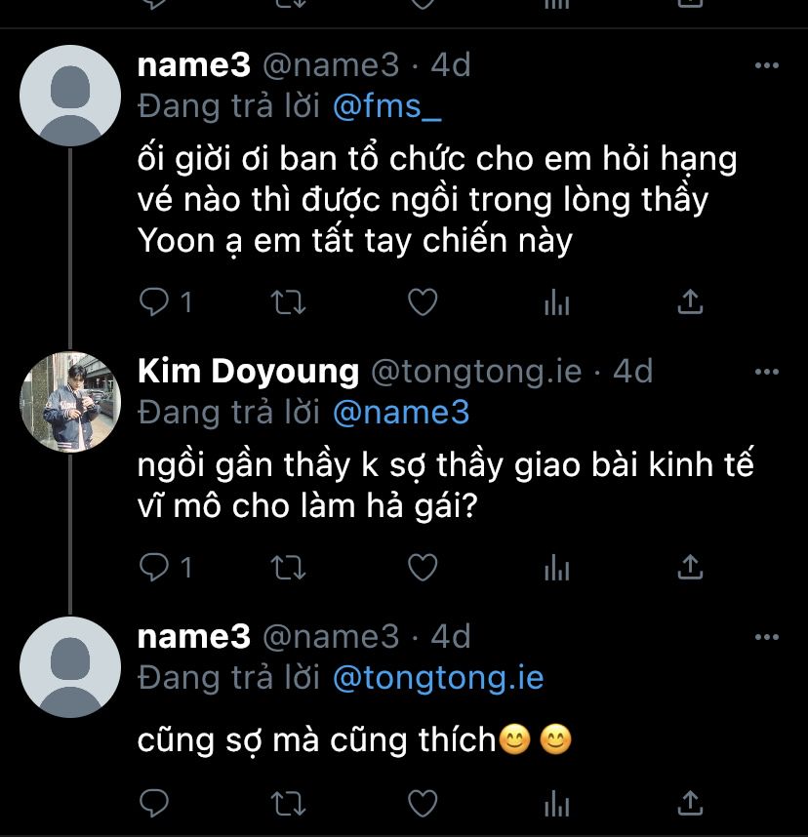Open Kim Doyoung's profile name
This screenshot has height=837, width=808.
pyautogui.click(x=249, y=372)
